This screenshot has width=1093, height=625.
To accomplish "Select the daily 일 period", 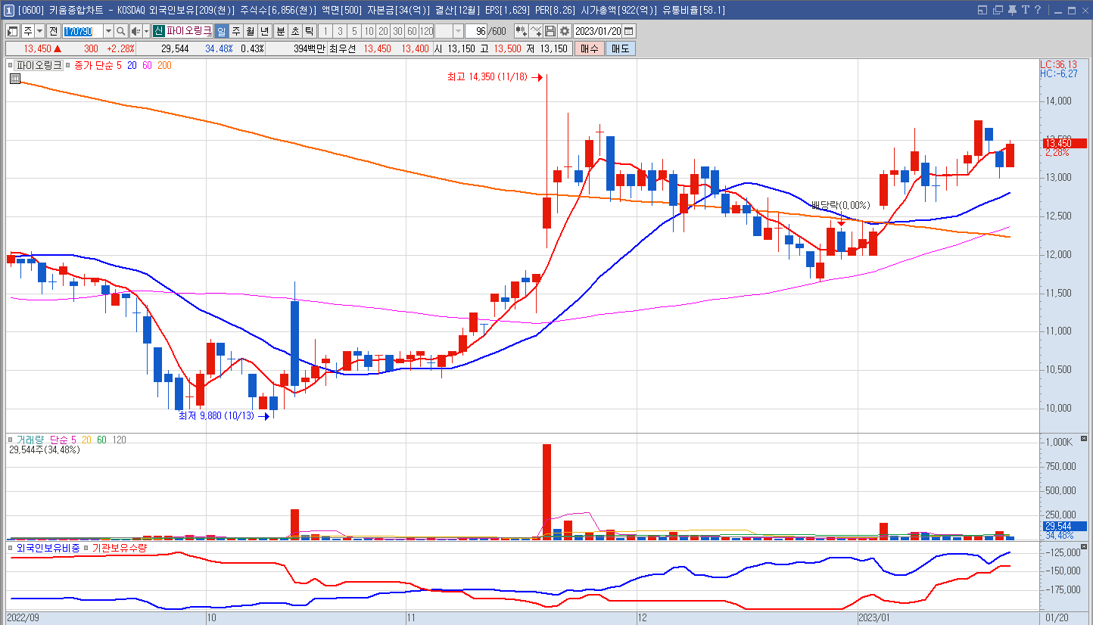I will click(221, 31).
